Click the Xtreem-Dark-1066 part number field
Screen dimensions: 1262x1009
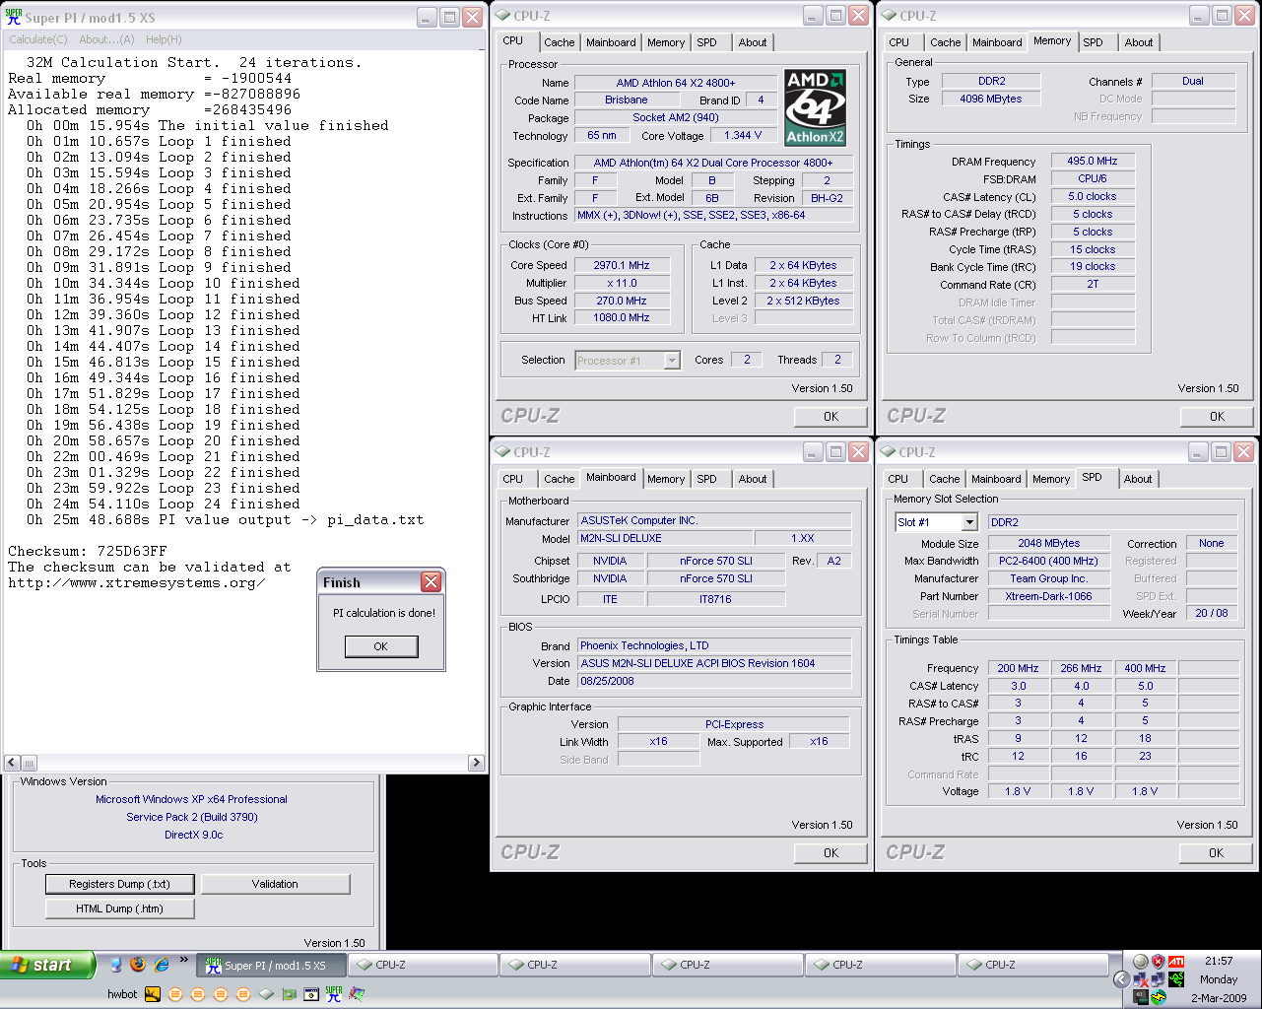1048,596
